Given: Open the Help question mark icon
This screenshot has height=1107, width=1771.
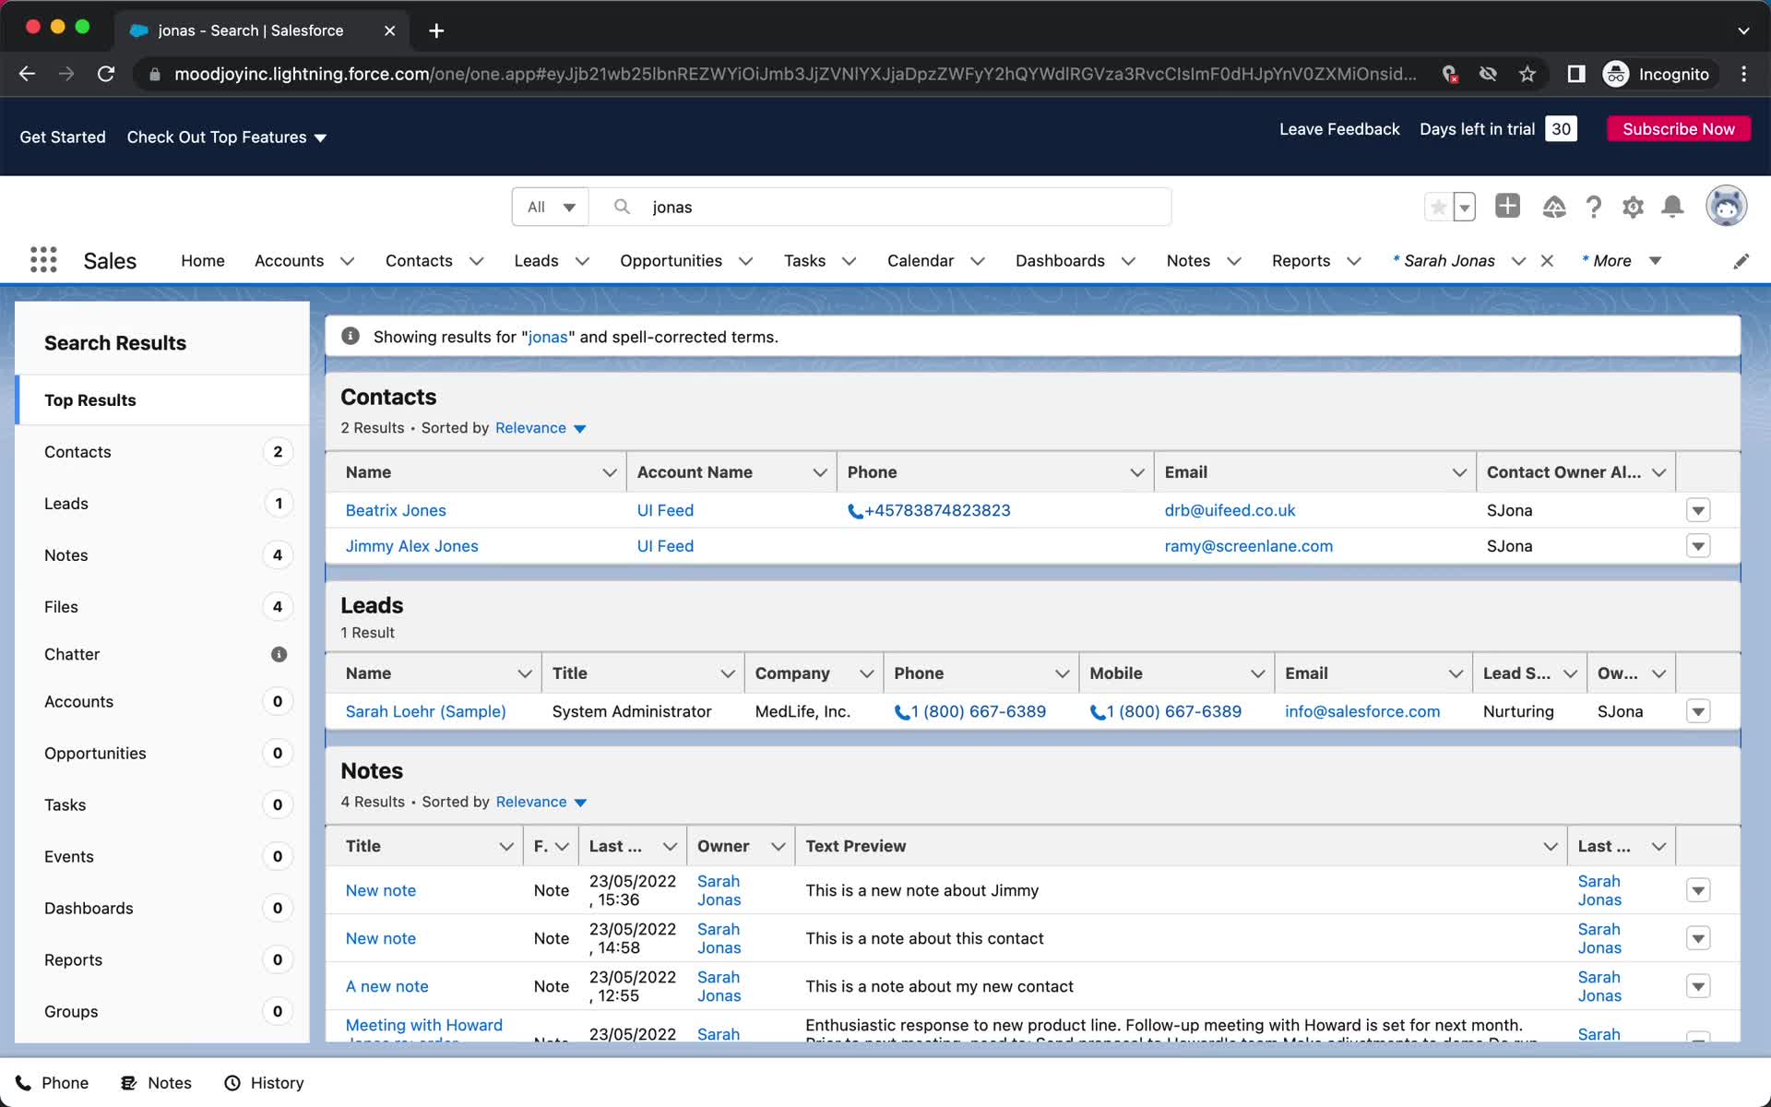Looking at the screenshot, I should coord(1593,207).
